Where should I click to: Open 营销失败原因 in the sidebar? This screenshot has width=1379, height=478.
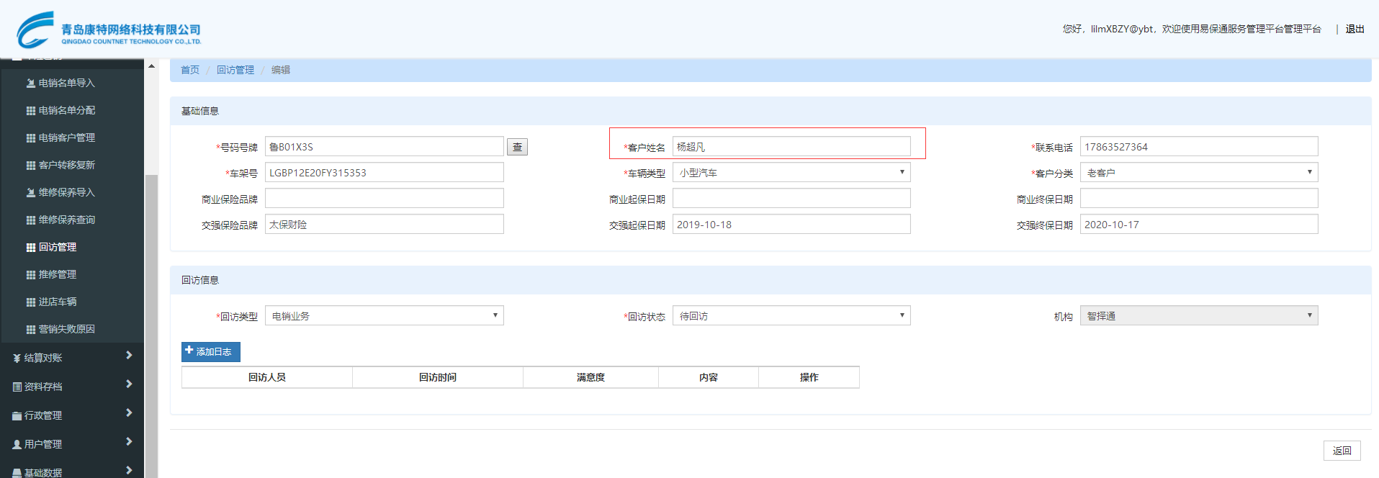pos(66,329)
